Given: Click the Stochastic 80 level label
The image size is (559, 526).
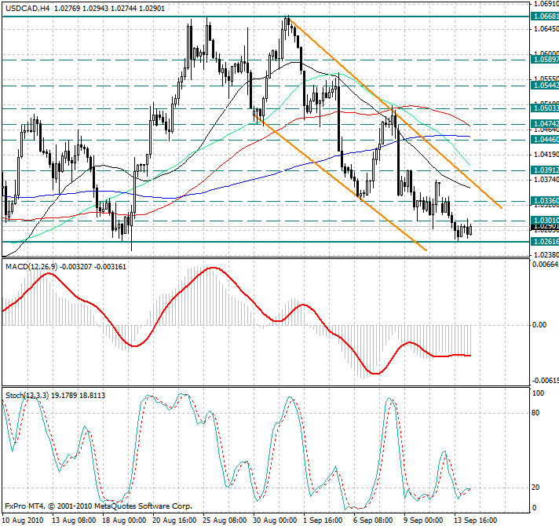Looking at the screenshot, I should 536,411.
